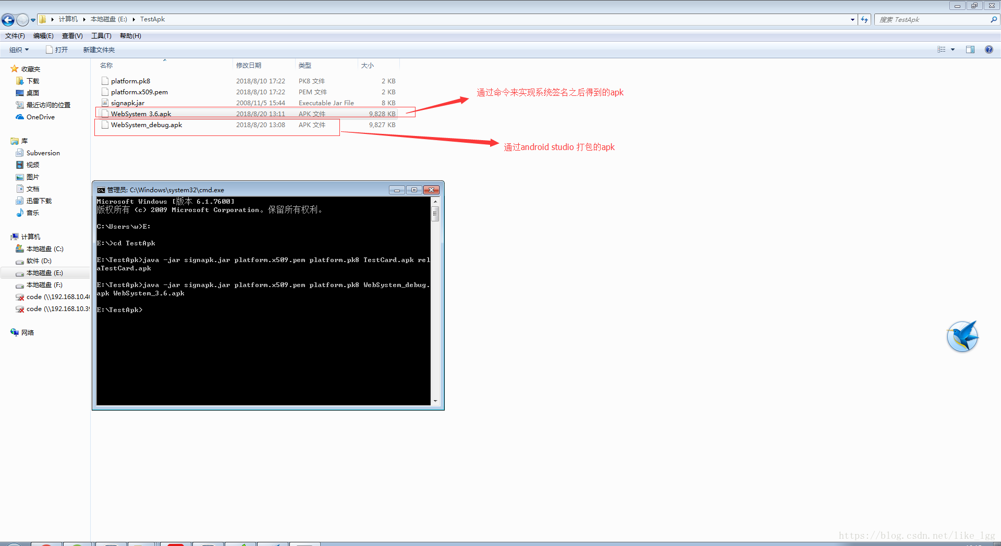Open 最近访问的位置
1001x546 pixels.
tap(48, 105)
